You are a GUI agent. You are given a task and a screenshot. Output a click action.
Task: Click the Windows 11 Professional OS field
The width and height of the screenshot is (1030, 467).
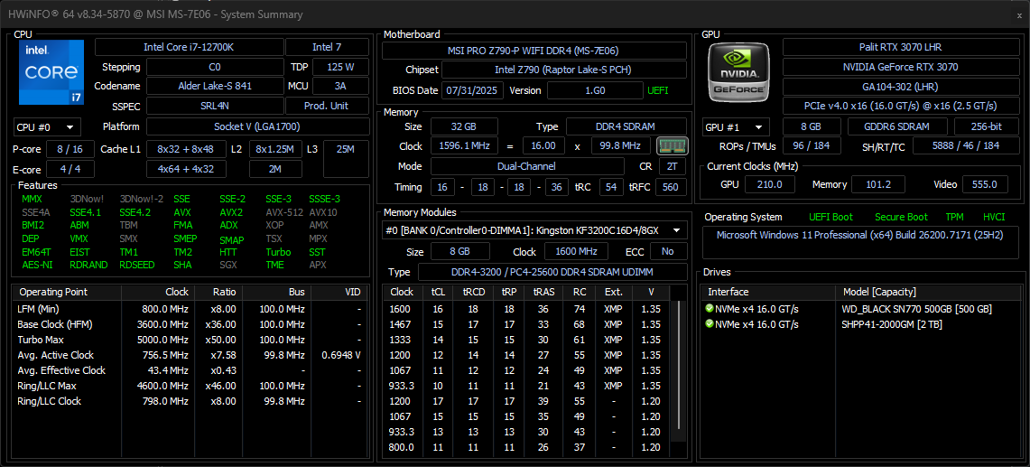862,243
